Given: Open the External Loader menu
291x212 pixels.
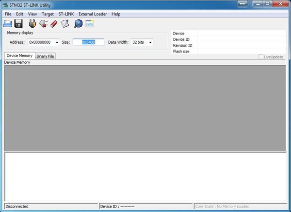Looking at the screenshot, I should (93, 14).
